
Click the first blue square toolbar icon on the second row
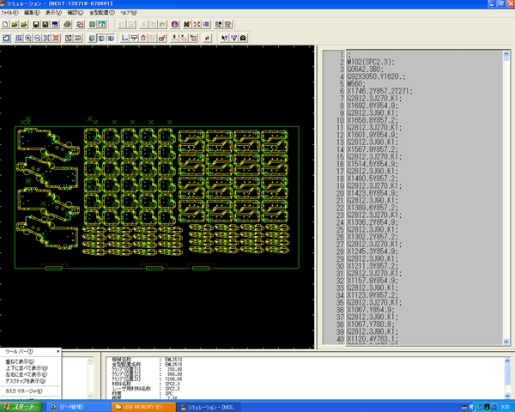coord(6,38)
